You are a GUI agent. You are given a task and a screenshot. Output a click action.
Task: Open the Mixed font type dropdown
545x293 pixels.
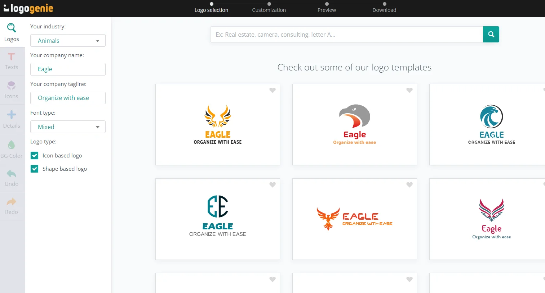(x=68, y=127)
